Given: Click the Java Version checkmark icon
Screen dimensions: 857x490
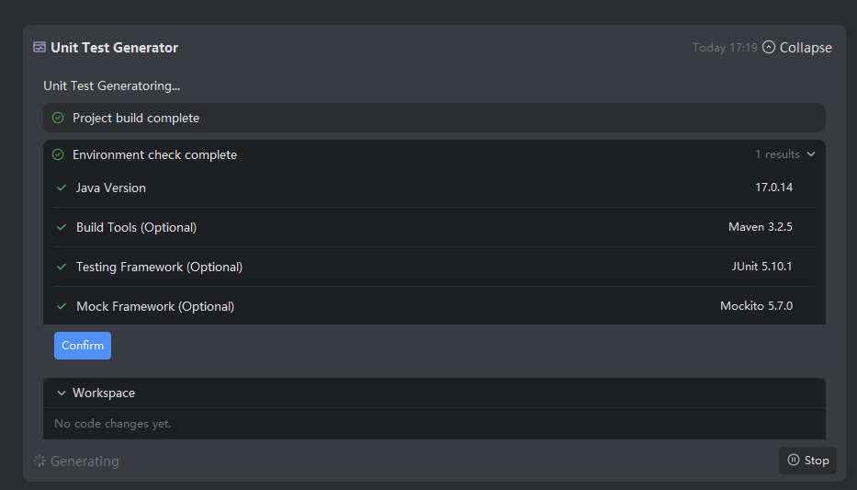Looking at the screenshot, I should click(62, 188).
